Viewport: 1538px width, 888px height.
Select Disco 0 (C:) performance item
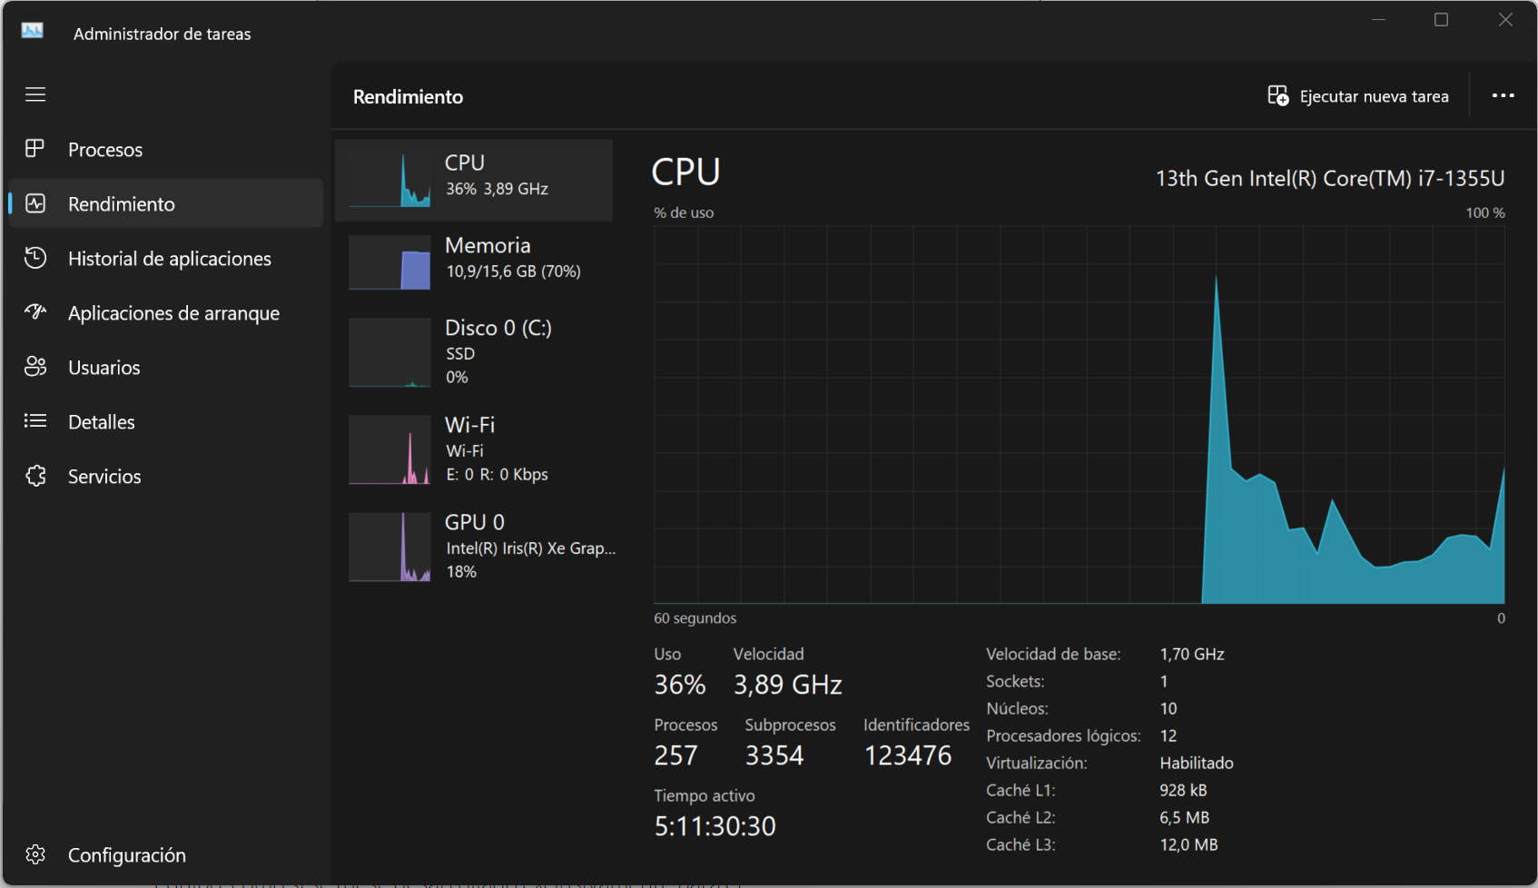pyautogui.click(x=474, y=352)
